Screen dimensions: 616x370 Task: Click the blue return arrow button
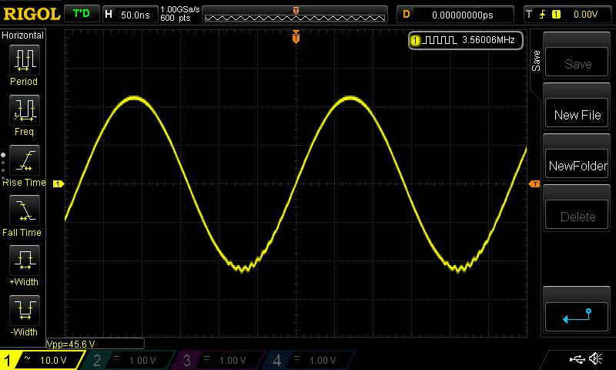(577, 317)
